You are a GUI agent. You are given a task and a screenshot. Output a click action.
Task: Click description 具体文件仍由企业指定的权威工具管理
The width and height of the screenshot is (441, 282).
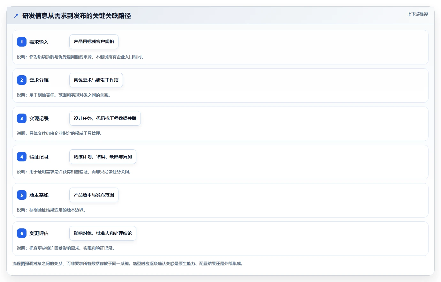coord(60,133)
